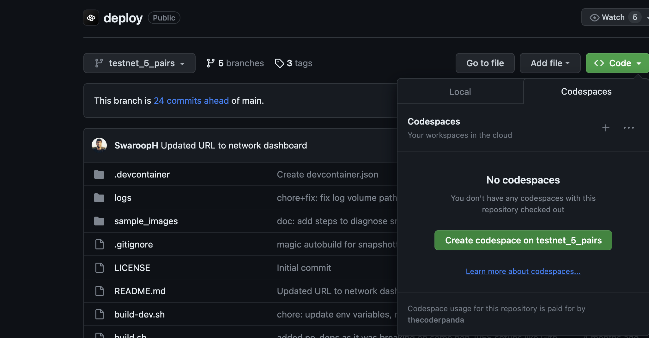Screen dimensions: 649x338
Task: Open the sample_images folder
Action: tap(146, 221)
